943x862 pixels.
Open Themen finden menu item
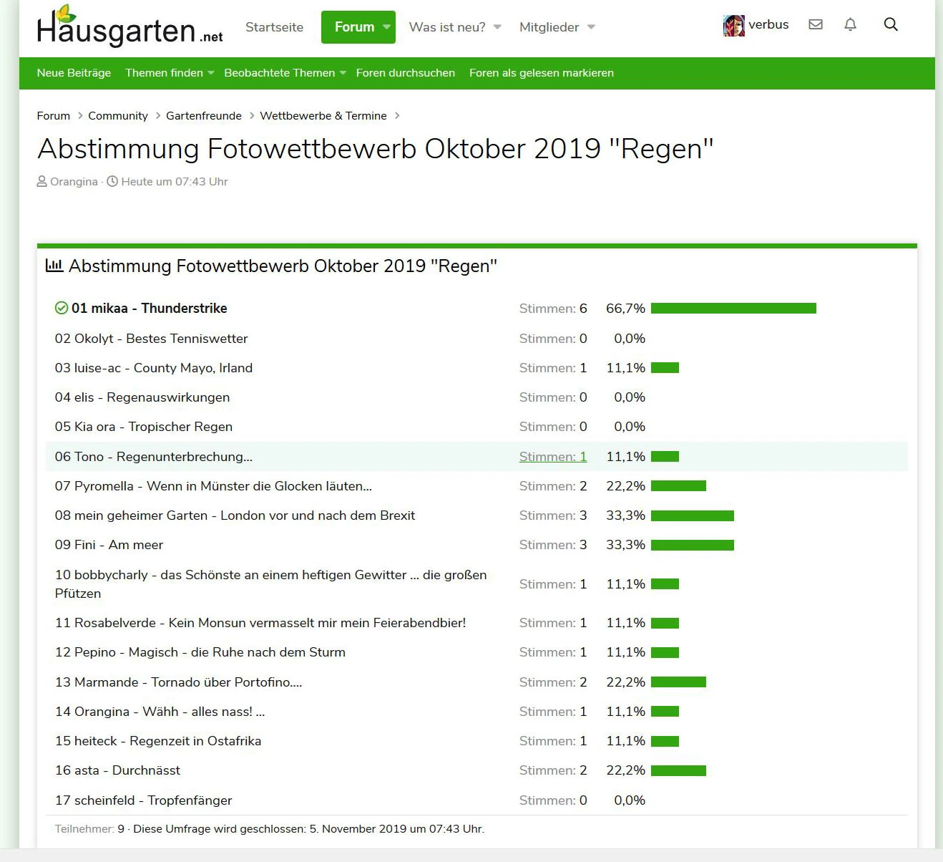(164, 73)
